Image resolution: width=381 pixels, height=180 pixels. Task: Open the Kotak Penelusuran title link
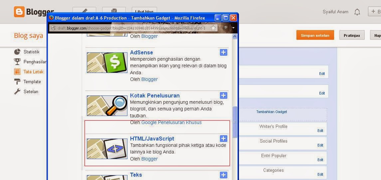point(155,95)
